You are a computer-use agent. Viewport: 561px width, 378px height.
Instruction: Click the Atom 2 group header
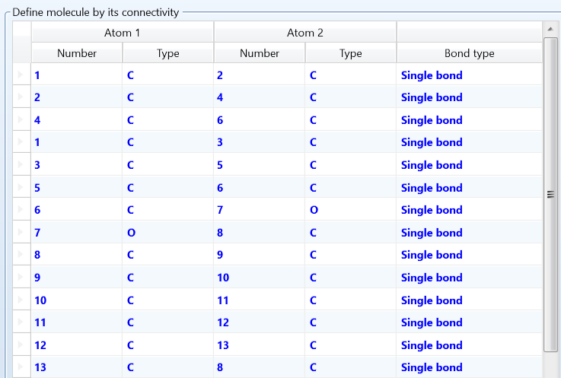tap(304, 33)
